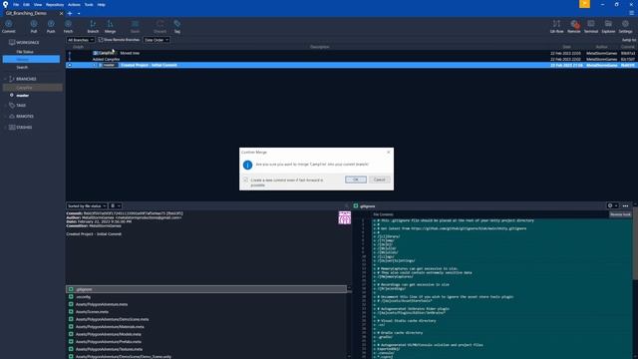Click the Sourcetree logo icon
Screen dimensions: 638x359
tap(5, 4)
